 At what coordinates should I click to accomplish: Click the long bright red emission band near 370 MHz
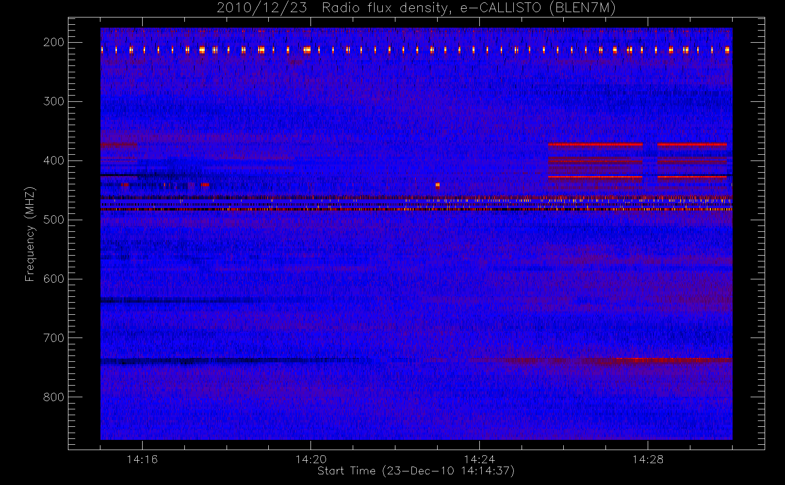[595, 145]
